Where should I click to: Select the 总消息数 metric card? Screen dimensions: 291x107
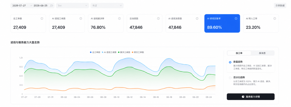pyautogui.click(x=145, y=24)
